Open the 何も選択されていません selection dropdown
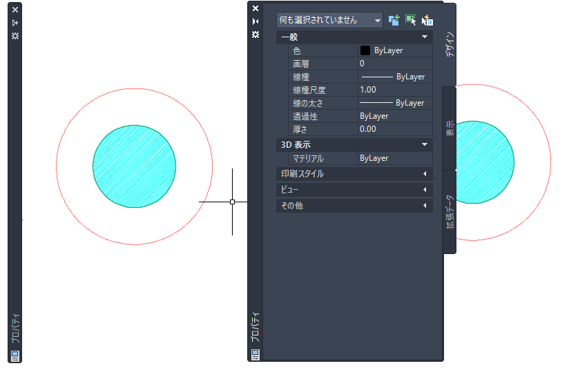569x368 pixels. pyautogui.click(x=329, y=20)
